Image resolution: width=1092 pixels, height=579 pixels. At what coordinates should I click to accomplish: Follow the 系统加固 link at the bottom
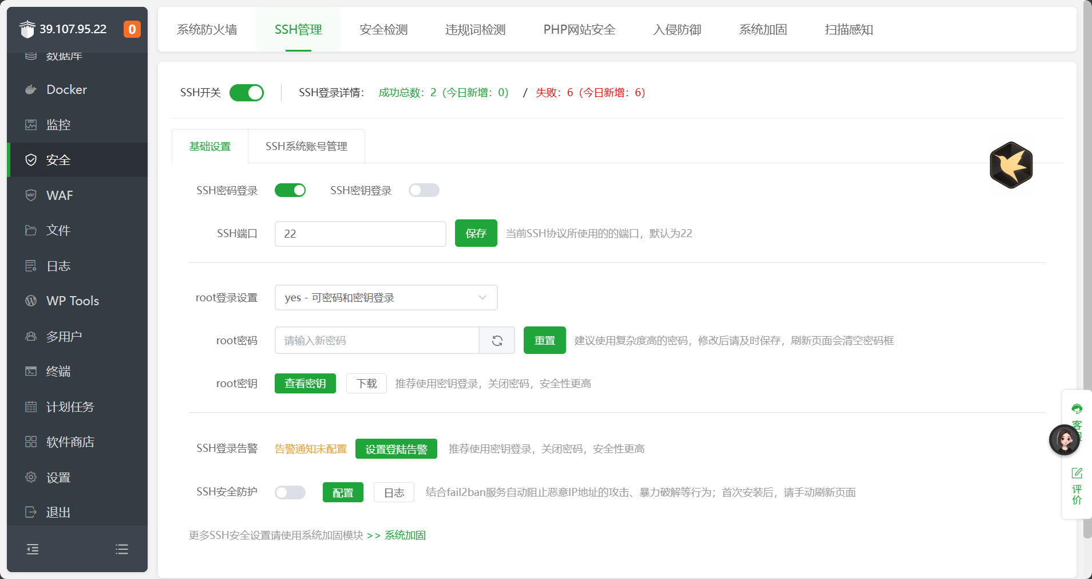tap(405, 535)
